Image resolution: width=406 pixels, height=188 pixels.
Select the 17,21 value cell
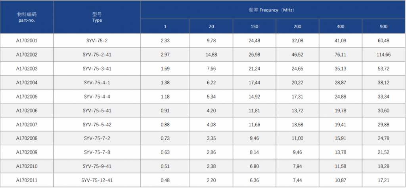click(x=384, y=180)
